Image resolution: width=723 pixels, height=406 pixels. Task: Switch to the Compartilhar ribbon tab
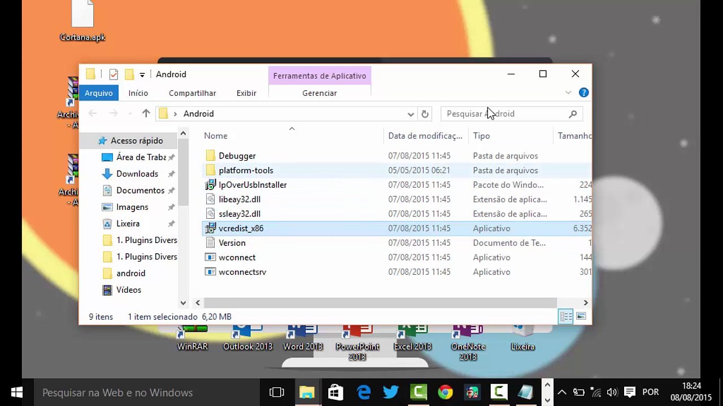193,93
